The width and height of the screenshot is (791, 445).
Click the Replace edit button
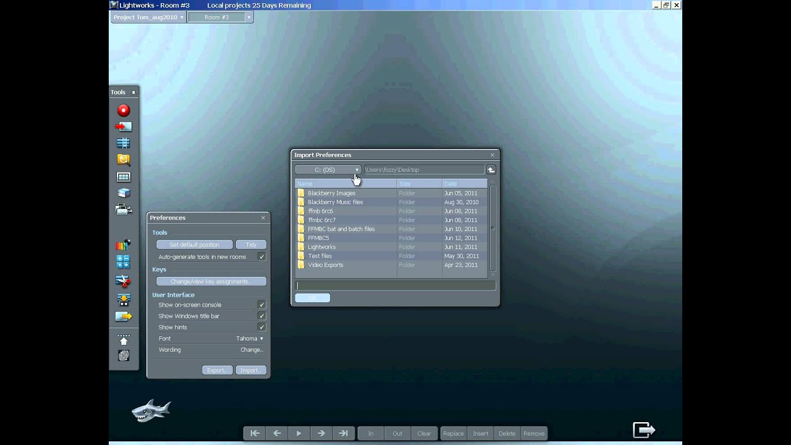453,433
